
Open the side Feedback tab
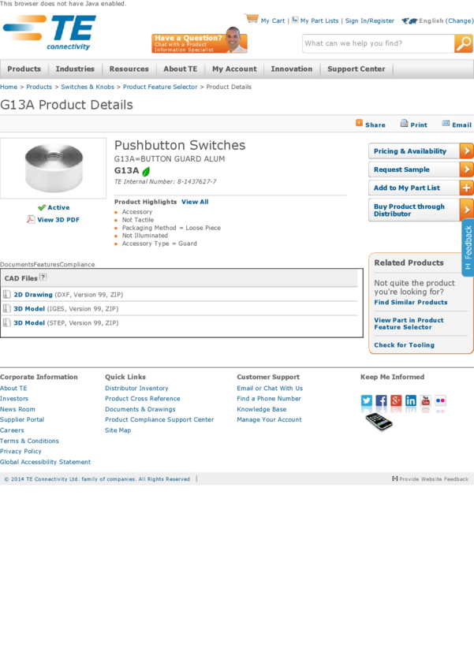tap(468, 248)
